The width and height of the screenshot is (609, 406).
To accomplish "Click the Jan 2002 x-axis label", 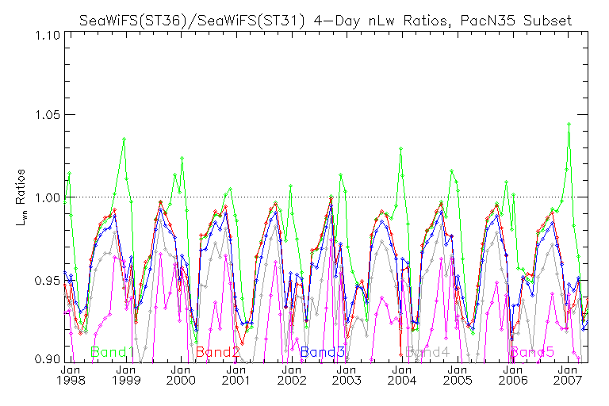I will [x=292, y=375].
